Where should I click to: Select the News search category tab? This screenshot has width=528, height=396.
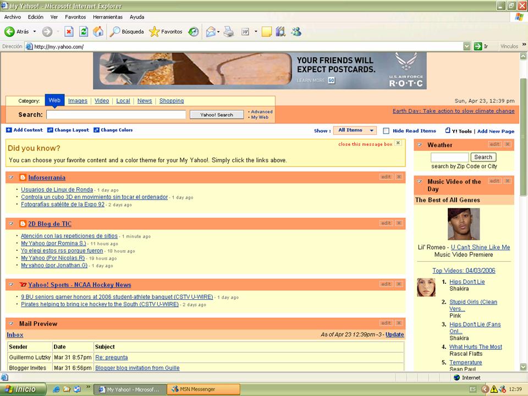[x=145, y=101]
